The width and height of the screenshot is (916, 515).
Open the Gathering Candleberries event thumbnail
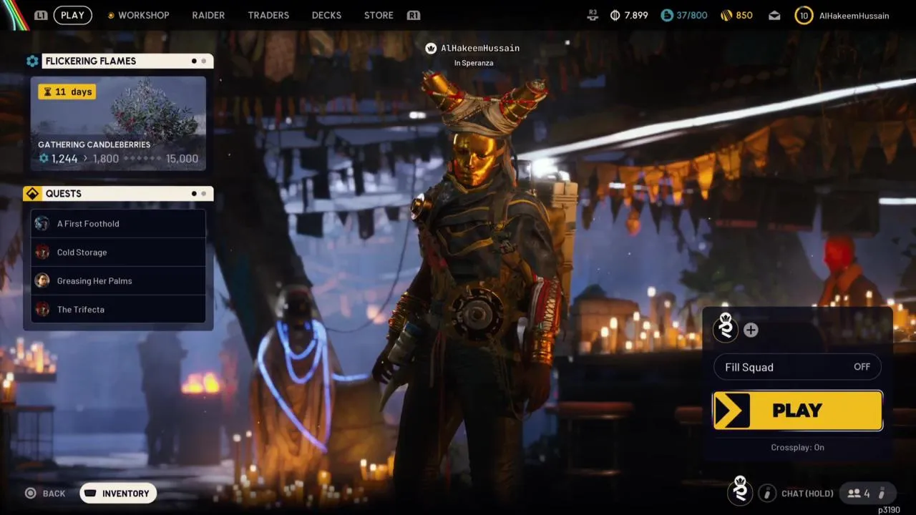[x=118, y=124]
